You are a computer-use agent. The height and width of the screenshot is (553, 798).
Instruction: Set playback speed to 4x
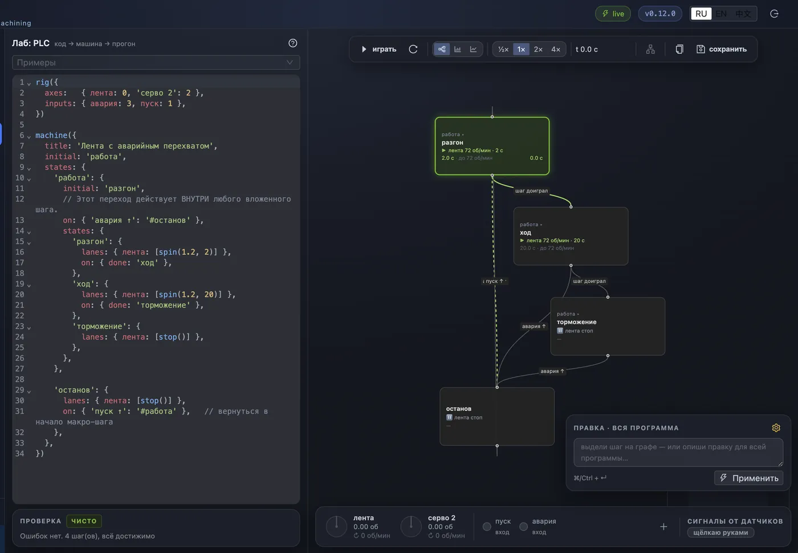[x=556, y=49]
